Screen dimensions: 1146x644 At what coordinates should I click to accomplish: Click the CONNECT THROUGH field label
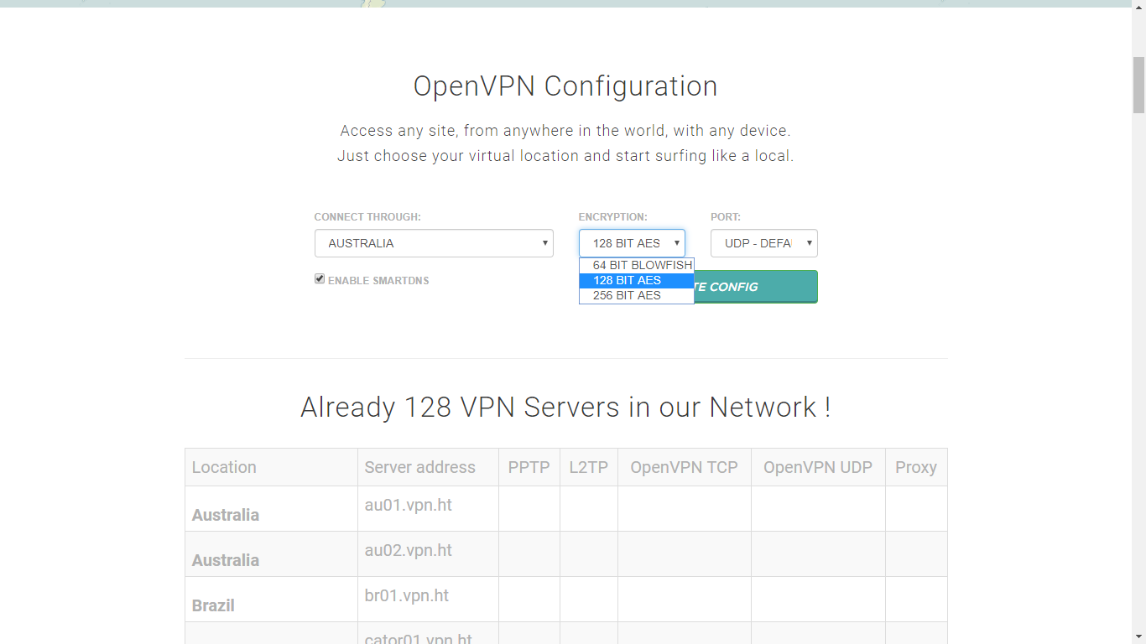point(367,217)
